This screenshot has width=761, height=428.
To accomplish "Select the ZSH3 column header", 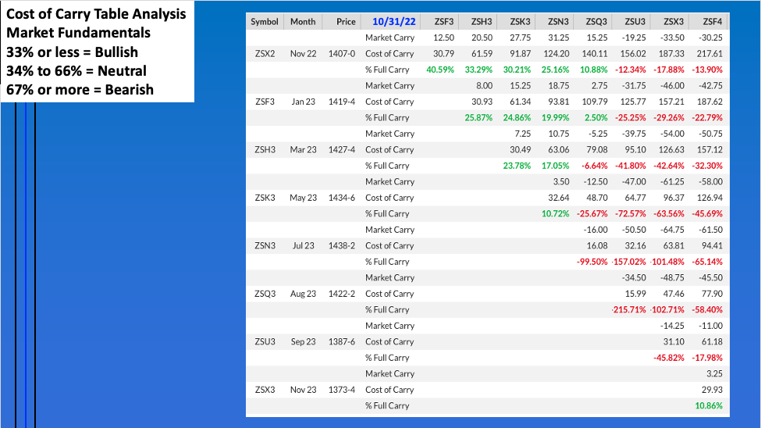I will click(482, 21).
